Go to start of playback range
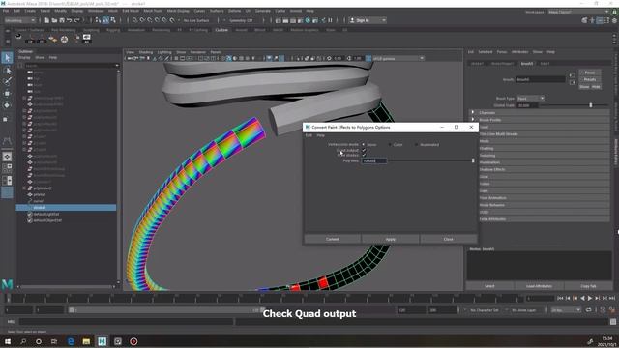Image resolution: width=619 pixels, height=348 pixels. (x=560, y=299)
